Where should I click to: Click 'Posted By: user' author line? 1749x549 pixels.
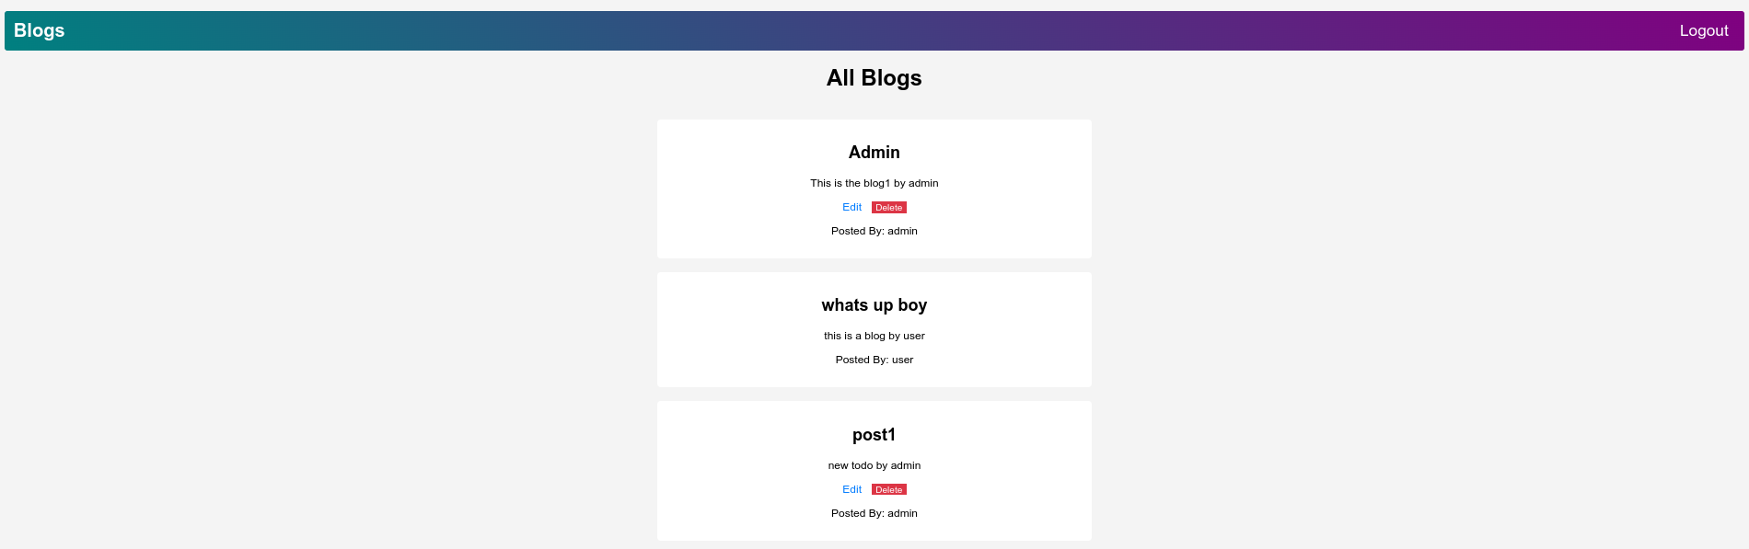[x=874, y=360]
